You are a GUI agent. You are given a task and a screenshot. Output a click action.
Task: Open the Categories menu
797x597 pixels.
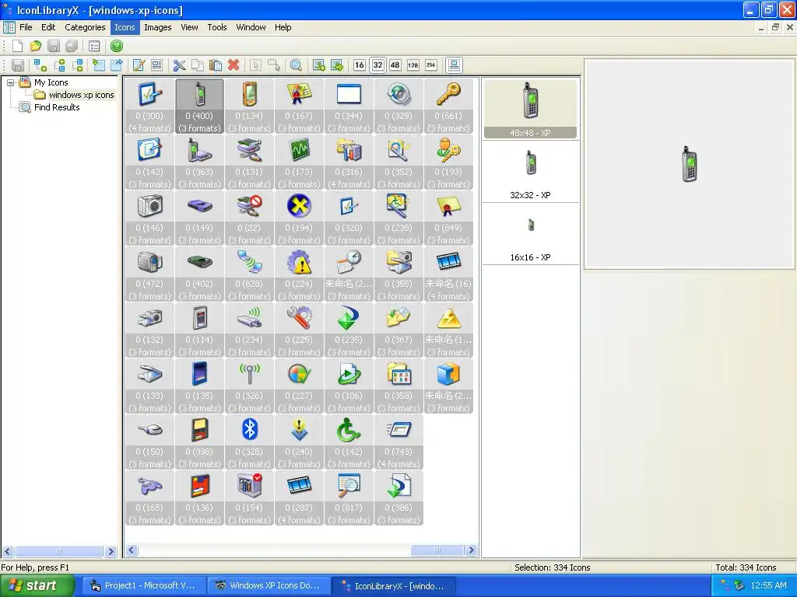pyautogui.click(x=85, y=27)
